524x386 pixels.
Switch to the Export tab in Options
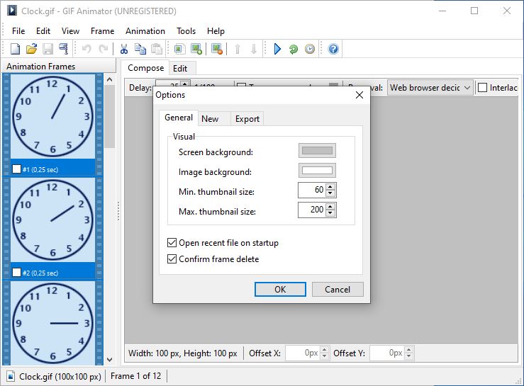coord(247,119)
